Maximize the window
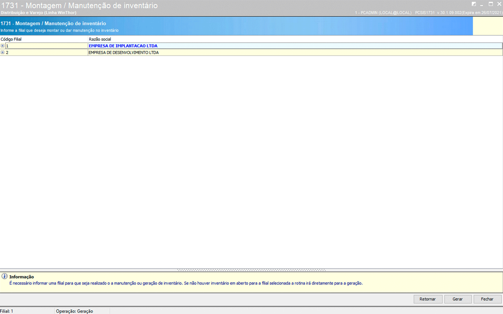This screenshot has width=503, height=314. click(x=491, y=4)
